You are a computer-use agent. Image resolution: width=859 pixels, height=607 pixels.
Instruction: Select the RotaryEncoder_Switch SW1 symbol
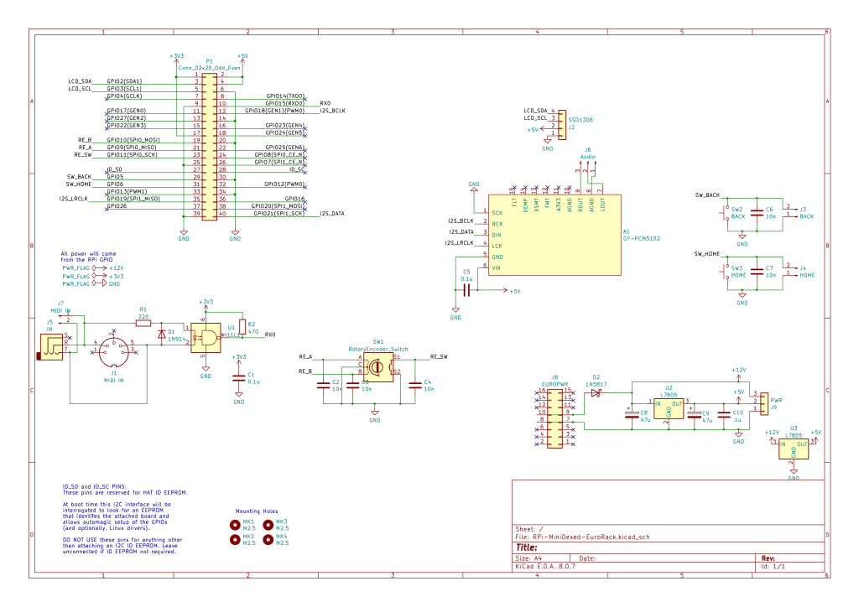[x=375, y=367]
